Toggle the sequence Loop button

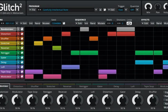pos(129,23)
